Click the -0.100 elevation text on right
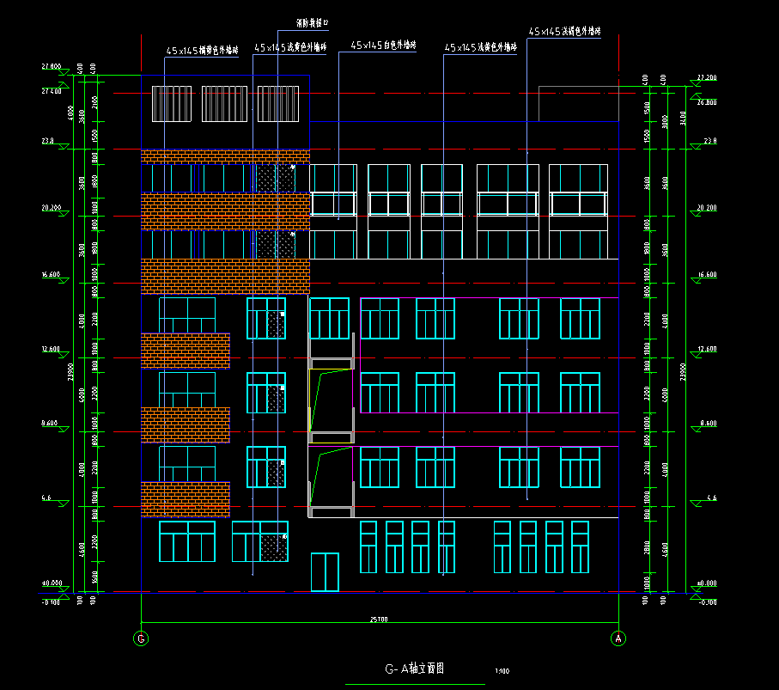The height and width of the screenshot is (690, 779). pyautogui.click(x=707, y=602)
